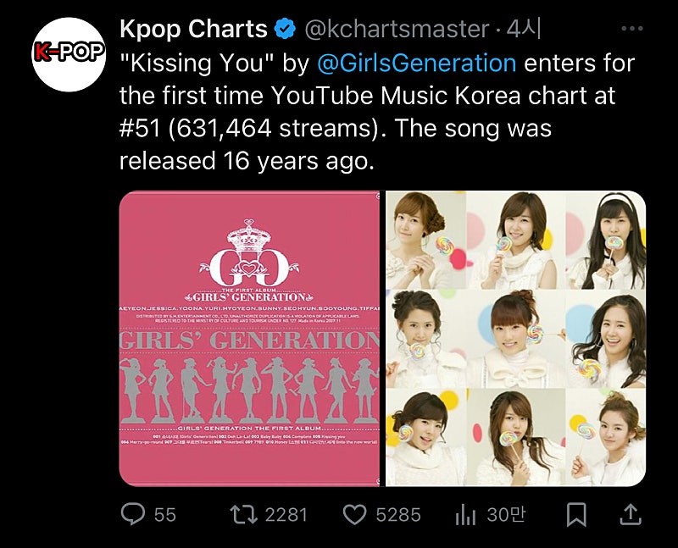The height and width of the screenshot is (548, 678).
Task: Open the Kpop Charts profile avatar
Action: point(68,53)
